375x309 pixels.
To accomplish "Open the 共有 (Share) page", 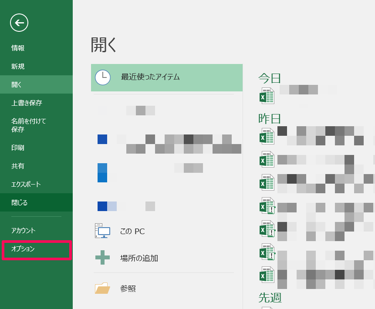I will (x=18, y=166).
